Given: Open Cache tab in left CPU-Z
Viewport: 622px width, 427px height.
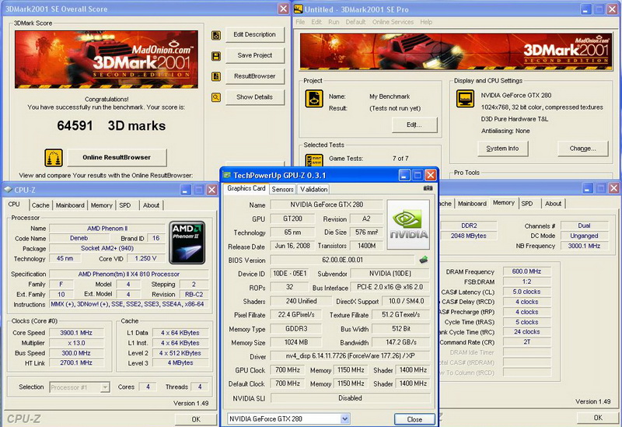Looking at the screenshot, I should pos(40,205).
